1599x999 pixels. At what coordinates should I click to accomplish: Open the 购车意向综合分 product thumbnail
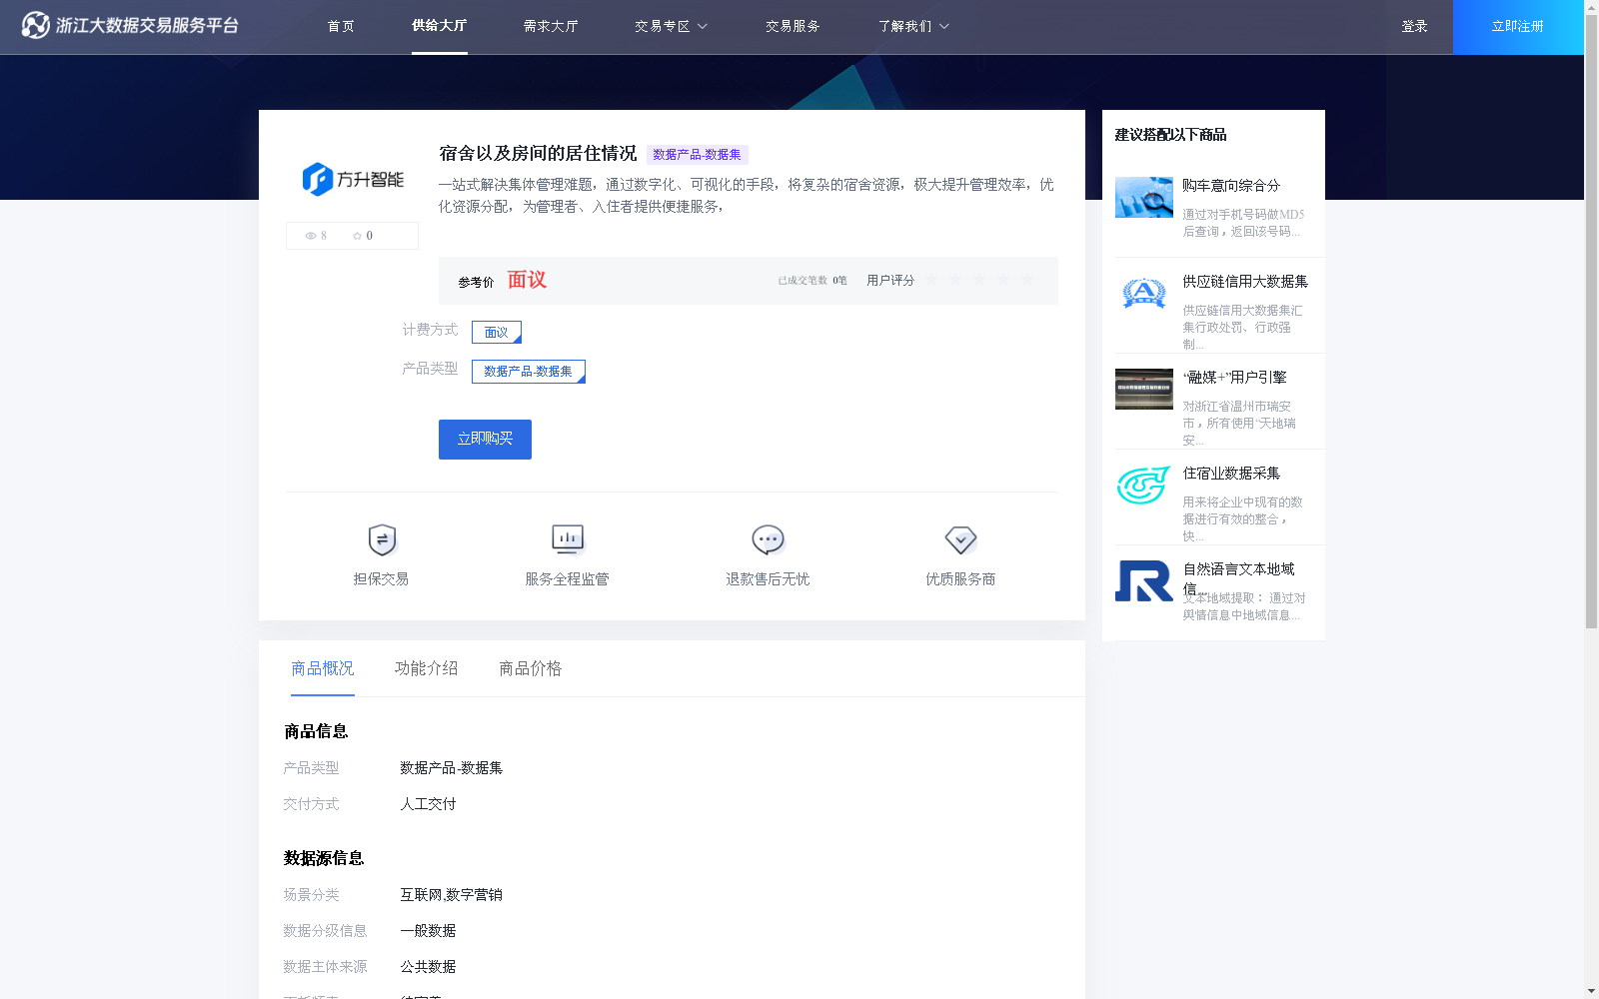1143,197
